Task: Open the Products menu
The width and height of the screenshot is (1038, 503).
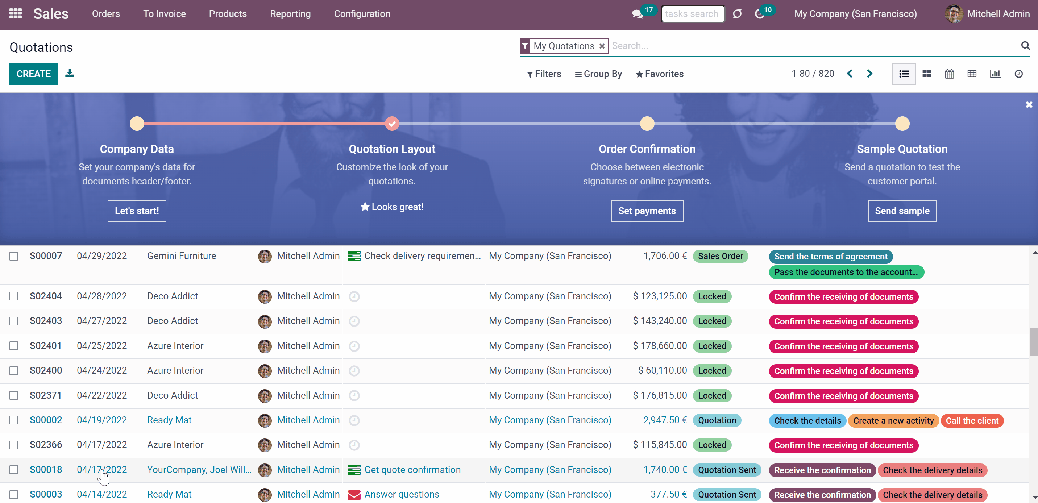Action: tap(228, 14)
